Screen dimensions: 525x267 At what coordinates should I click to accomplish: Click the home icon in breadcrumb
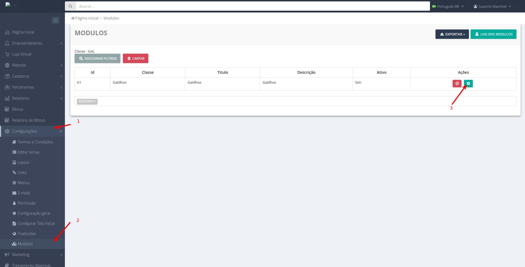click(x=73, y=18)
